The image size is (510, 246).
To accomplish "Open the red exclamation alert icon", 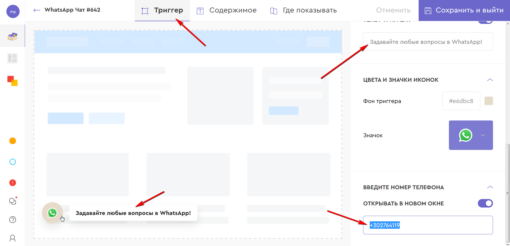I will tap(12, 183).
